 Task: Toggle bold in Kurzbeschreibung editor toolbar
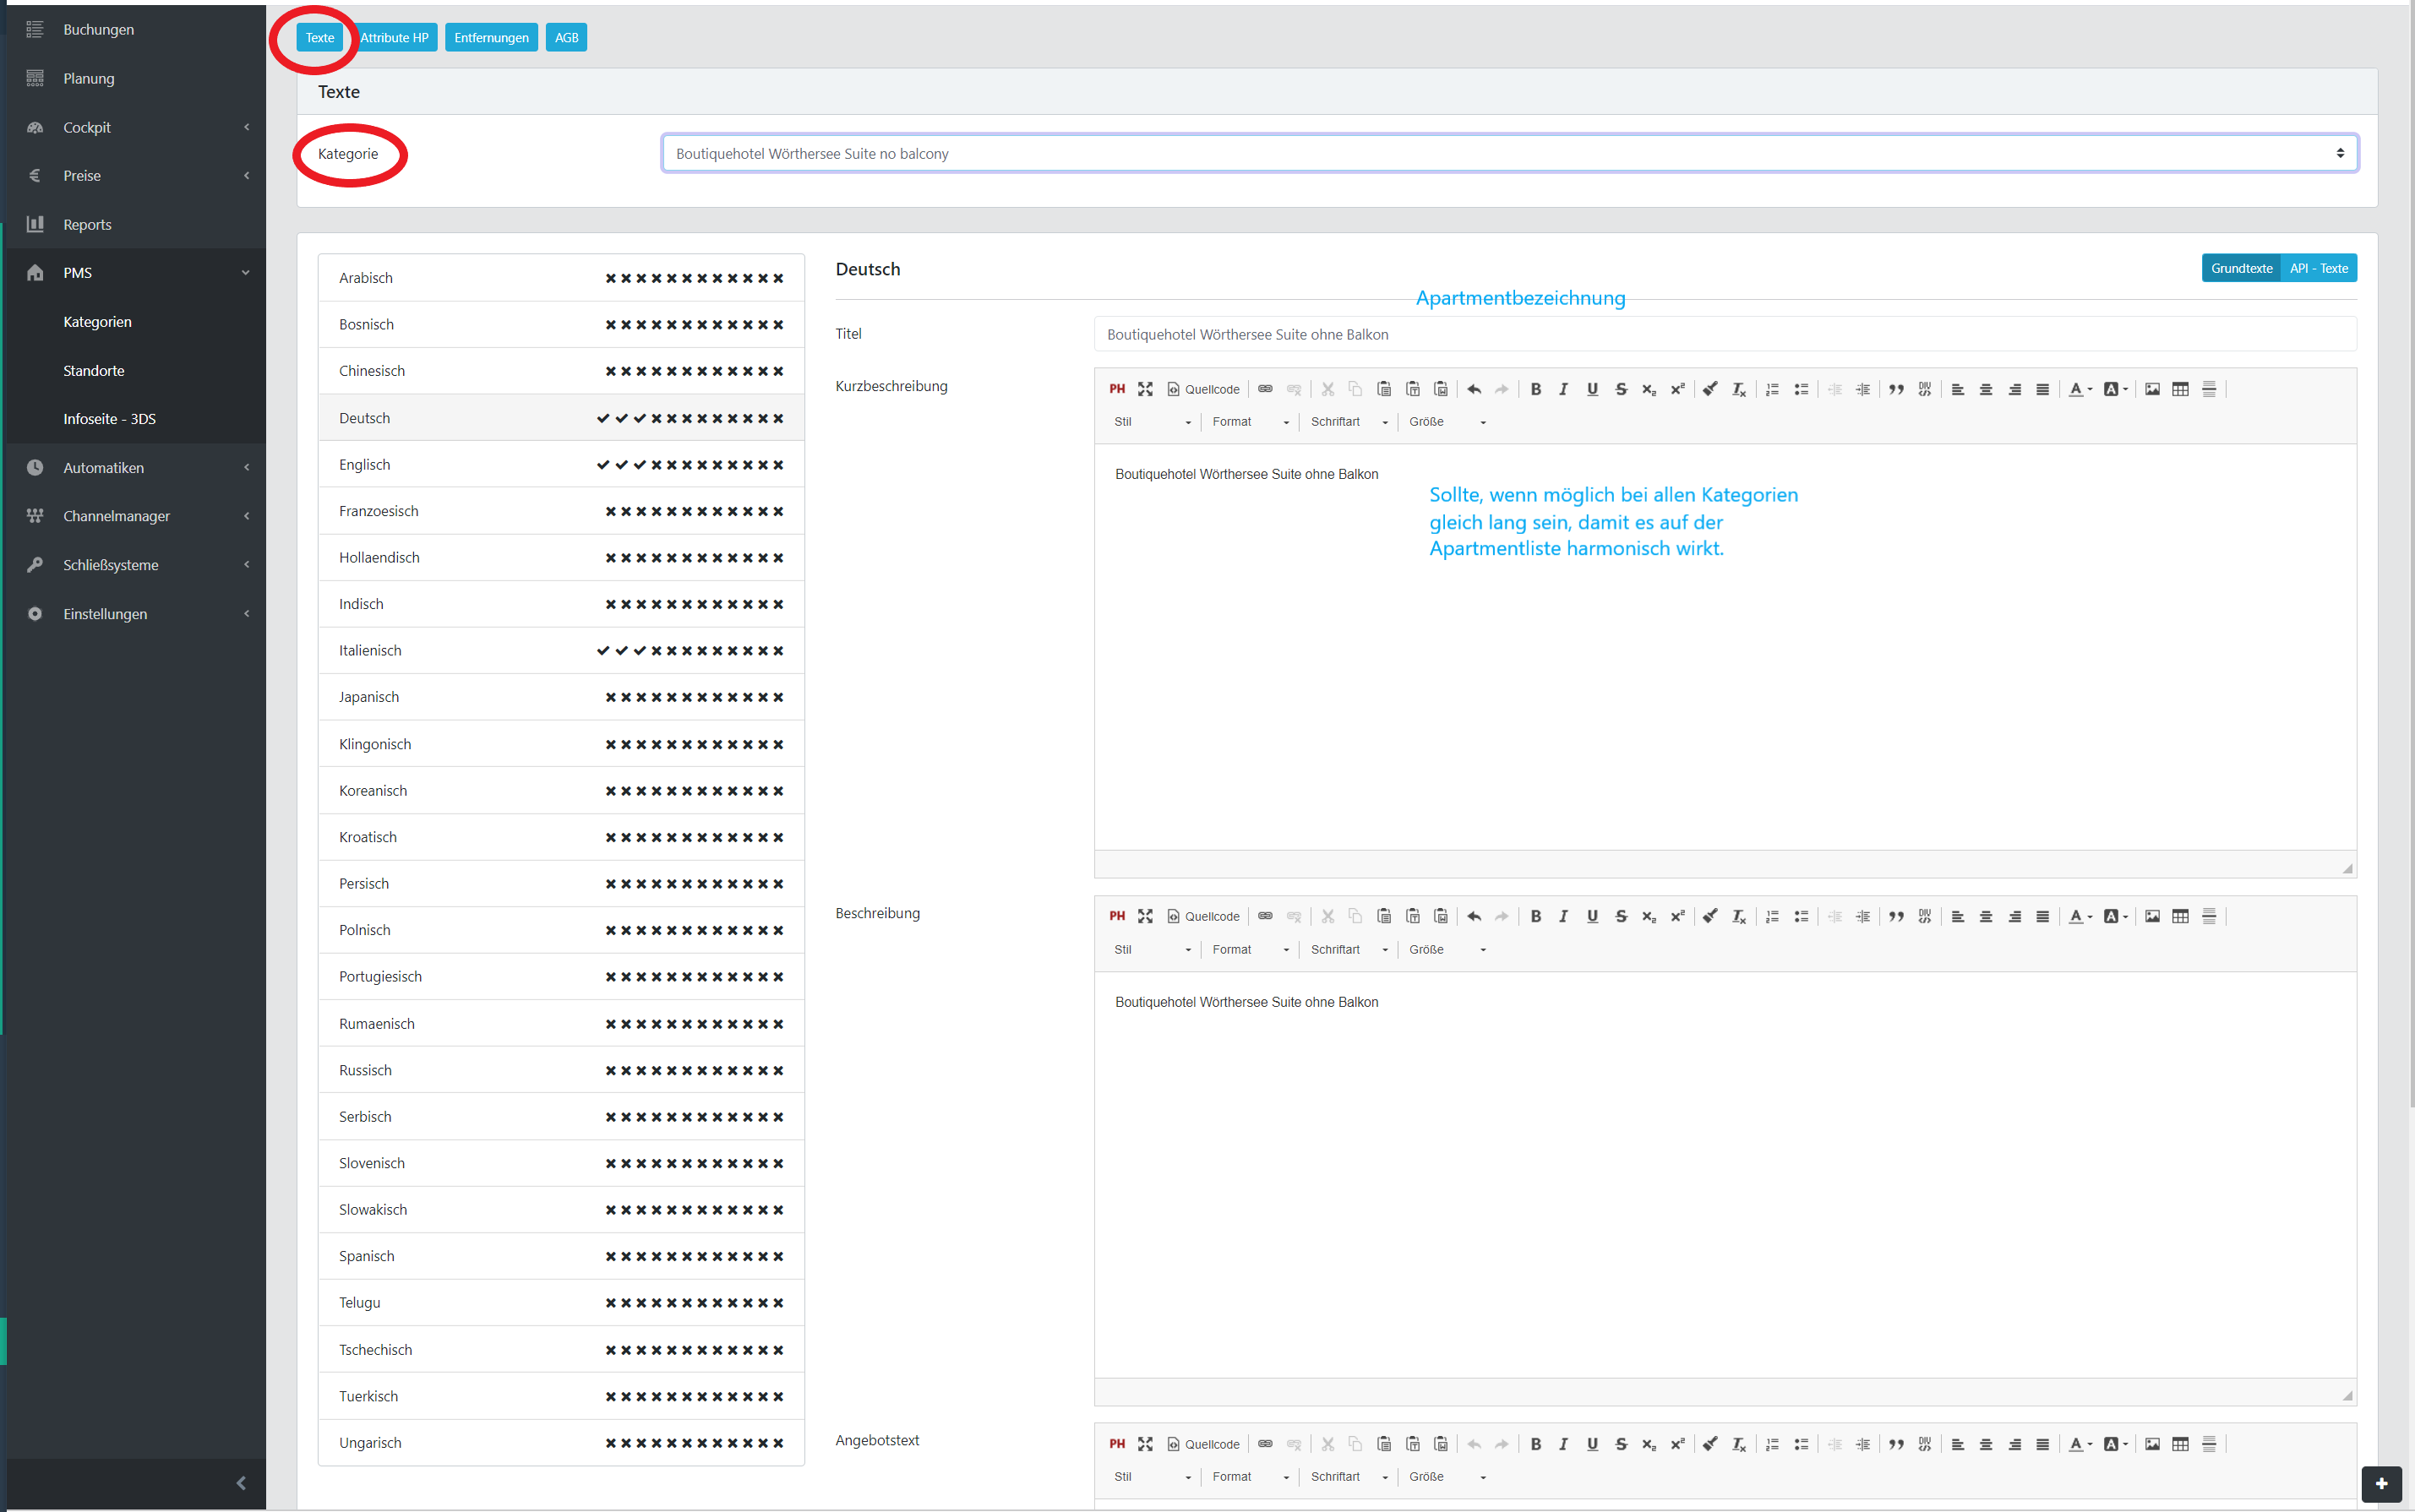(1535, 389)
